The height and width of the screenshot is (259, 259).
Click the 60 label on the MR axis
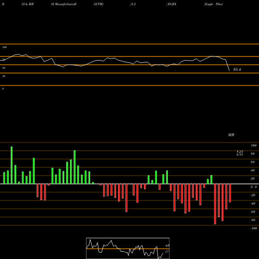click(x=253, y=162)
